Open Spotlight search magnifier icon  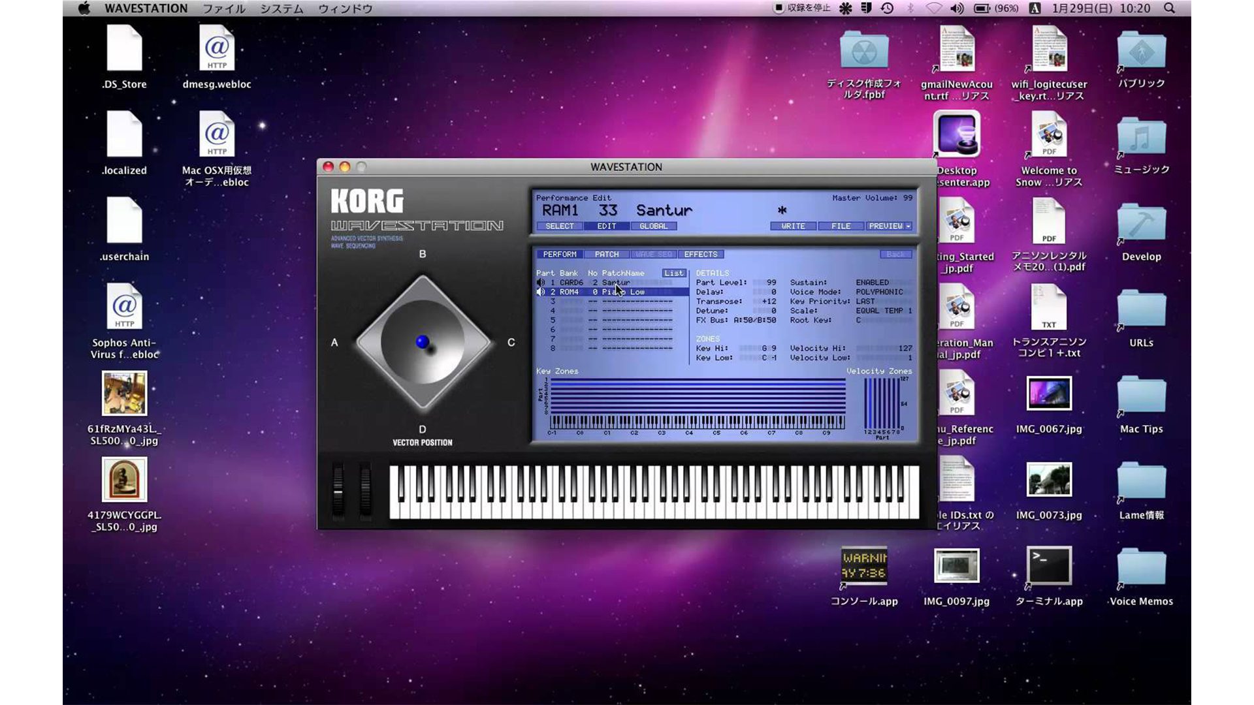pos(1170,8)
